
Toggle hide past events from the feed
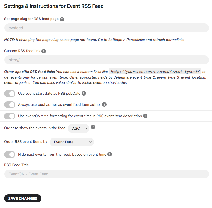pyautogui.click(x=10, y=154)
